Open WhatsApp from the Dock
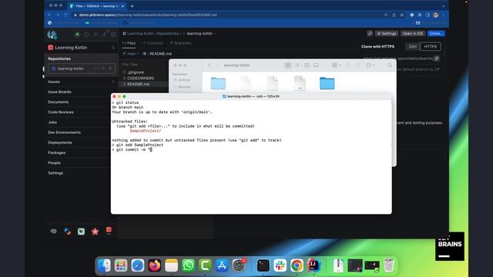The image size is (493, 277). coord(188,265)
